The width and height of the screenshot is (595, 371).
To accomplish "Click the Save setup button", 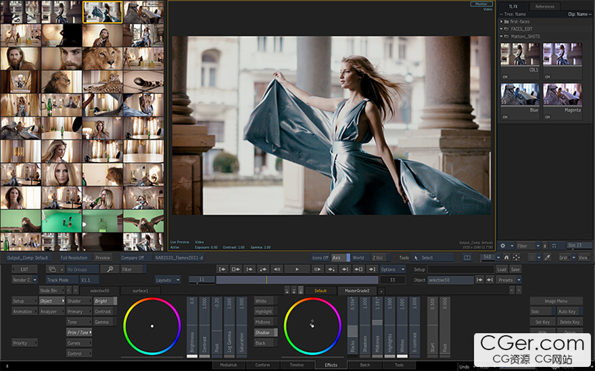I will click(x=515, y=269).
